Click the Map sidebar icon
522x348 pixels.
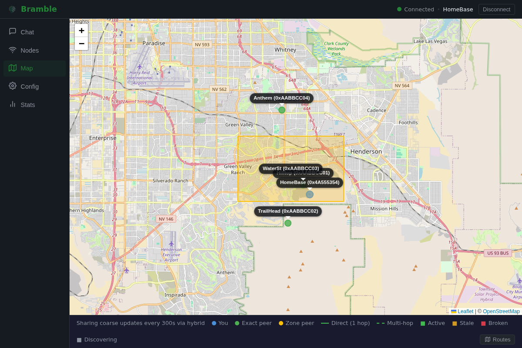[x=13, y=68]
